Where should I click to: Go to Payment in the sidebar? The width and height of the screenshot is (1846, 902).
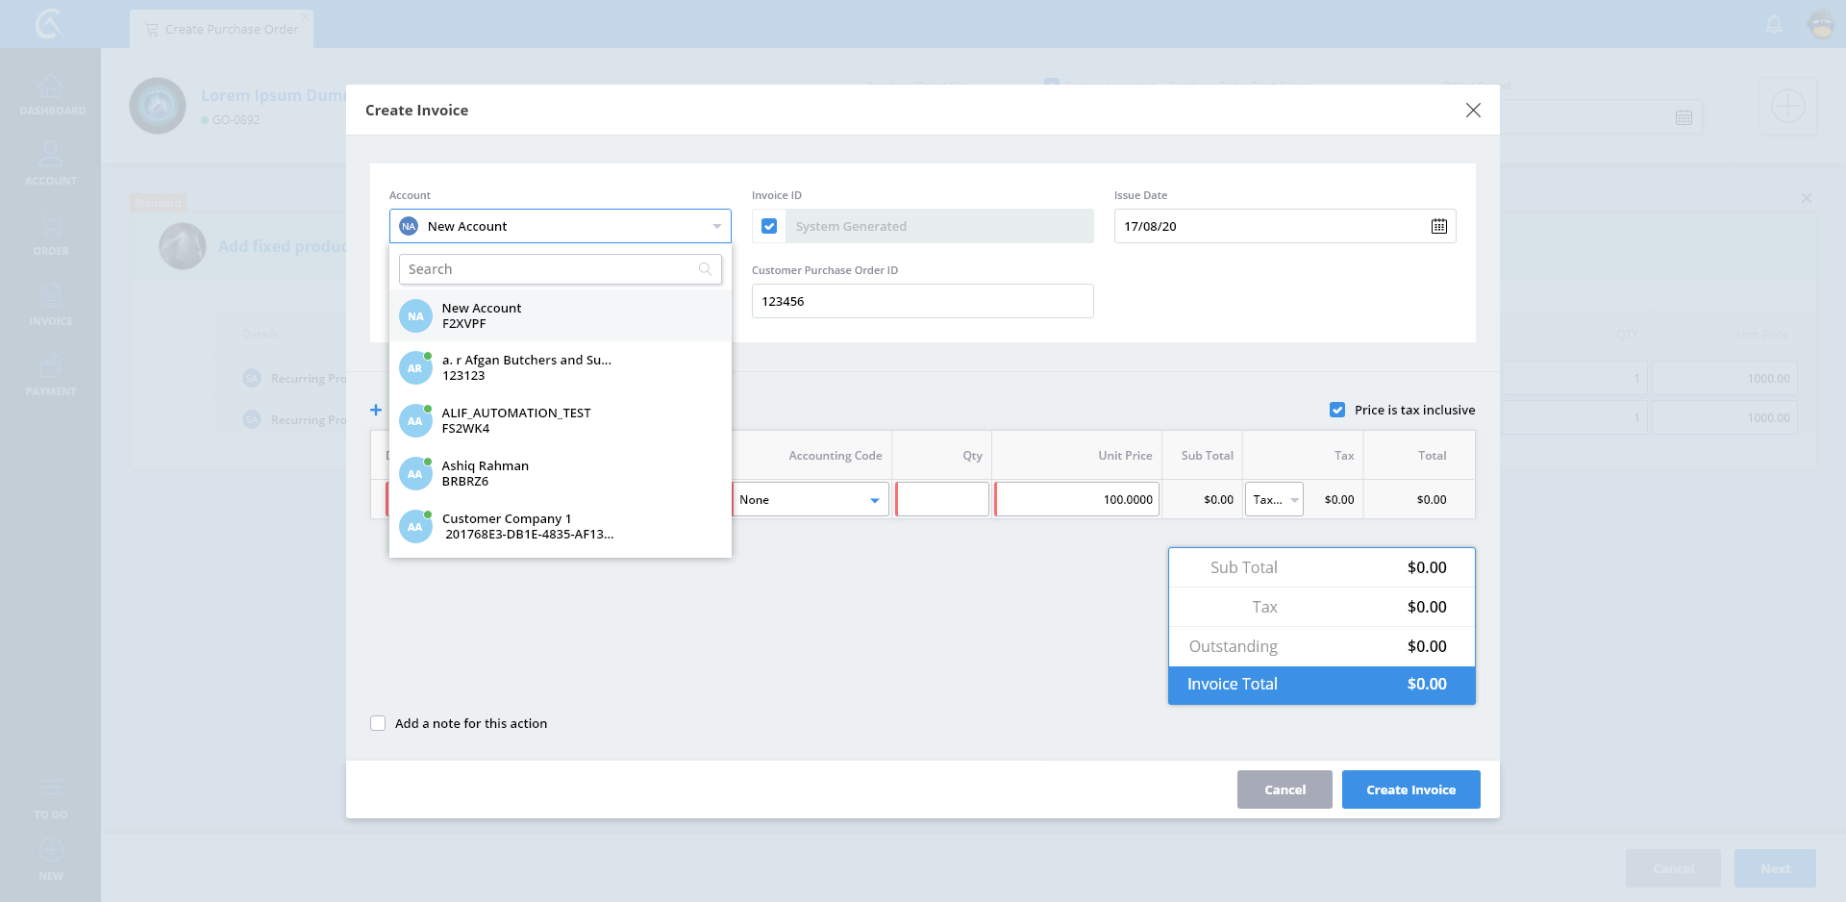[51, 375]
